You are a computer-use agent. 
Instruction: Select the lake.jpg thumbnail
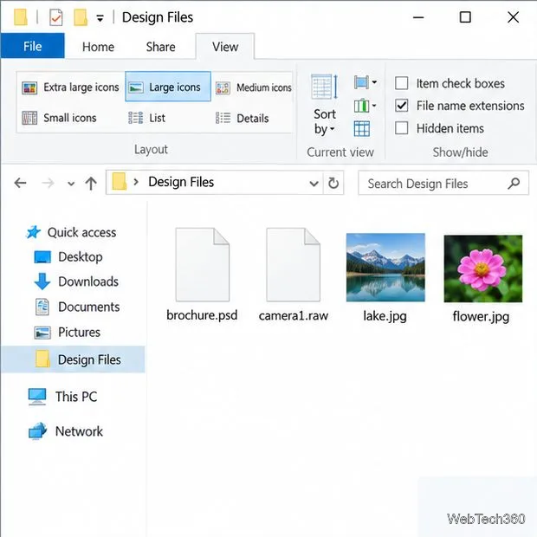pyautogui.click(x=385, y=268)
